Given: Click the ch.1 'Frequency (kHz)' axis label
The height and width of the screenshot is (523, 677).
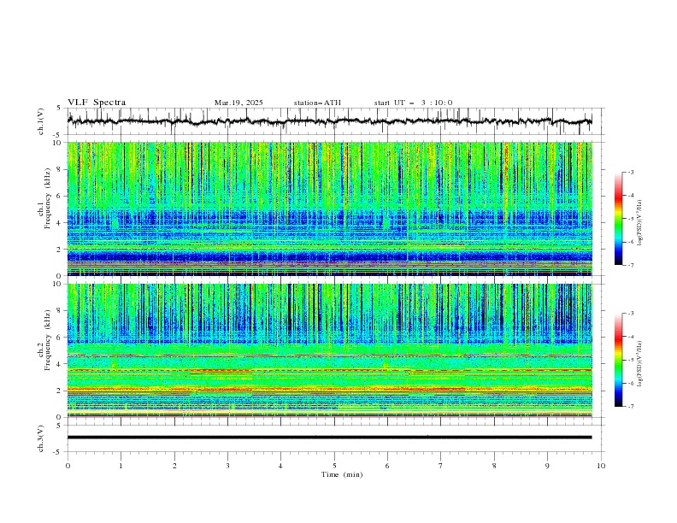Looking at the screenshot, I should pyautogui.click(x=48, y=197).
